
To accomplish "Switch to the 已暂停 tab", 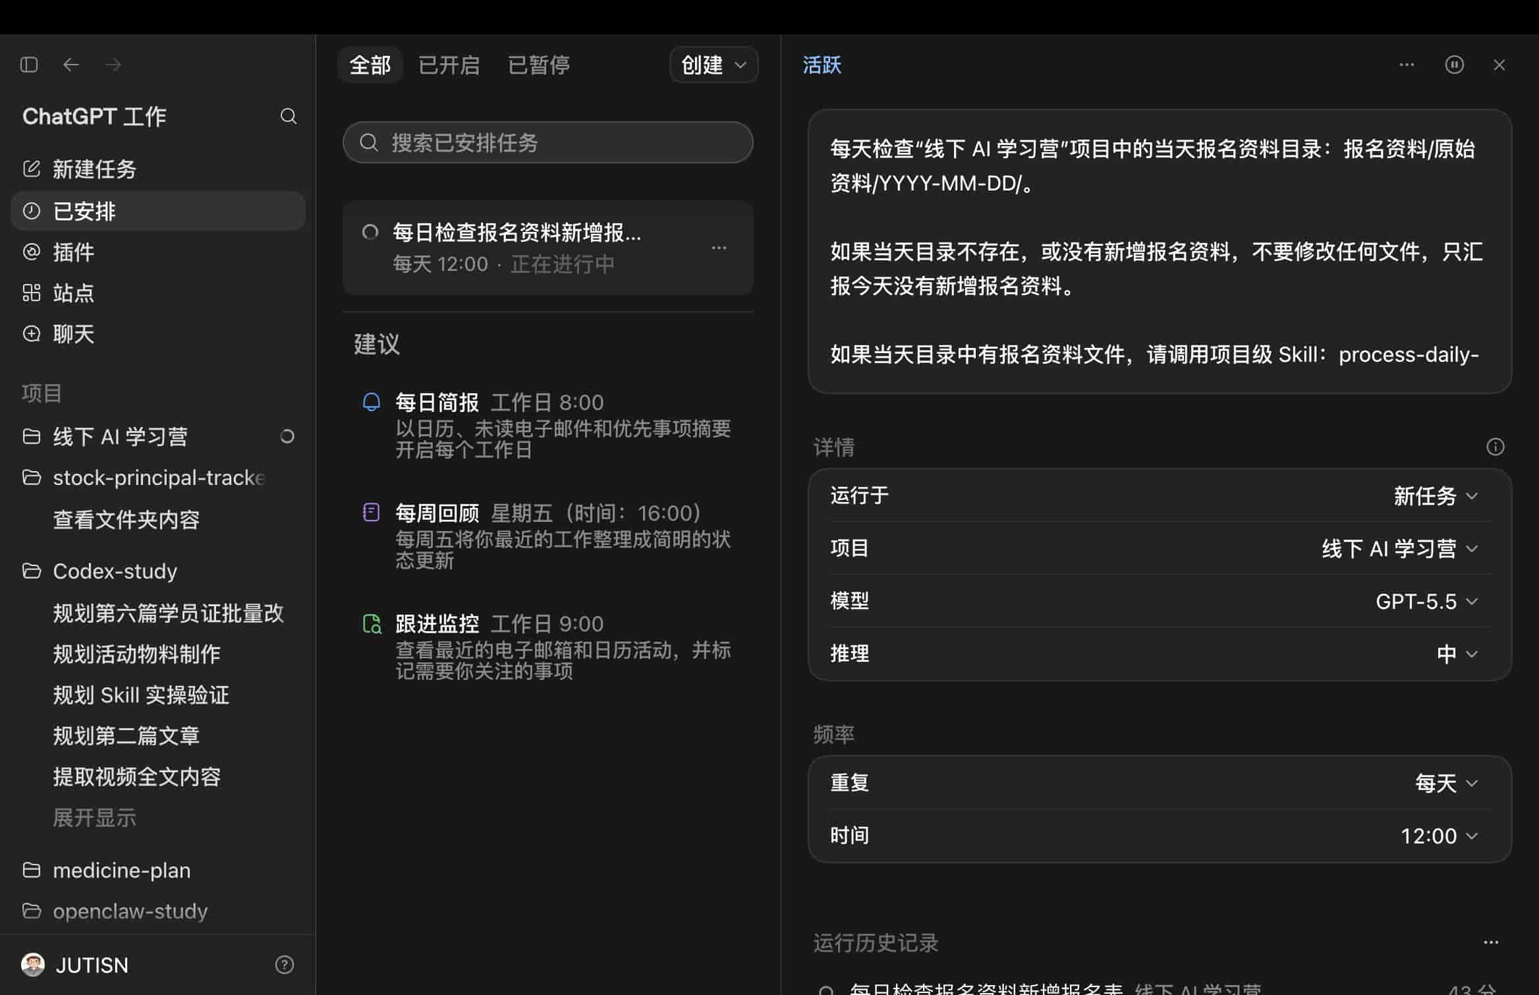I will [538, 65].
